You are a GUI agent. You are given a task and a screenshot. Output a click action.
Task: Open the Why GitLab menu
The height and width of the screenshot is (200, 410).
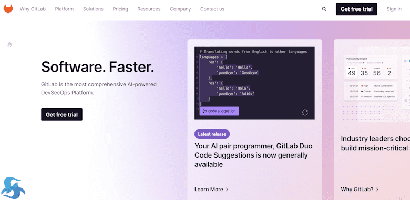[33, 9]
